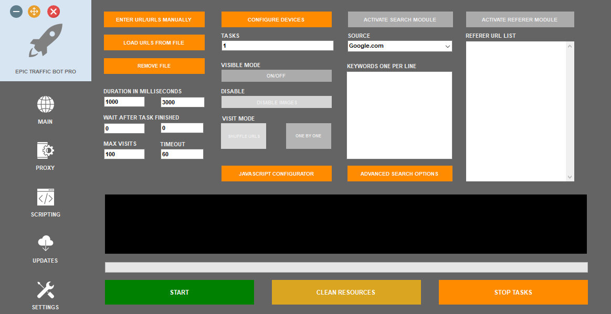Screen dimensions: 611x314
Task: Click the progress bar below the console
Action: [346, 267]
